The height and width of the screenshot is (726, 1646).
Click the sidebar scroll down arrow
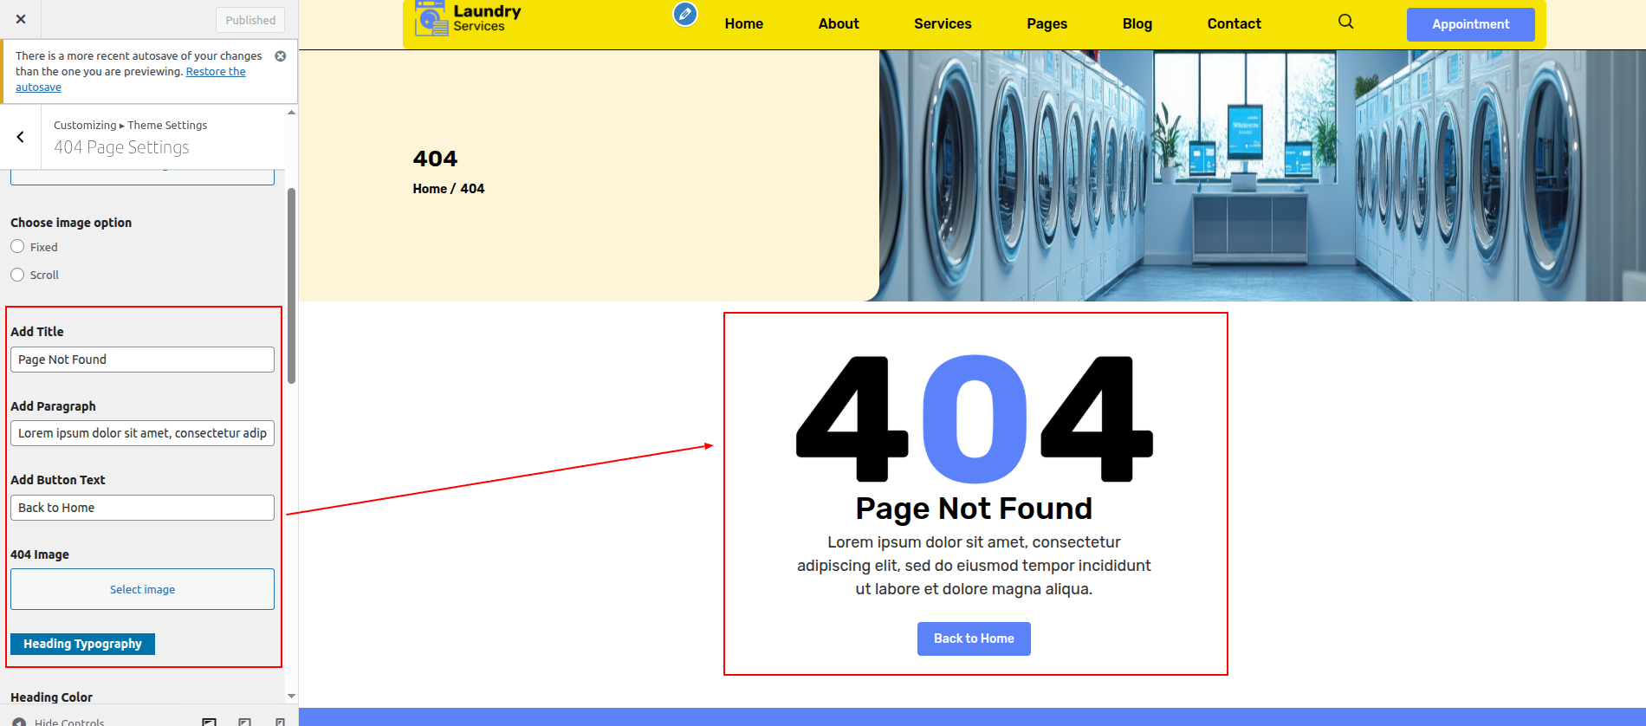click(x=291, y=696)
